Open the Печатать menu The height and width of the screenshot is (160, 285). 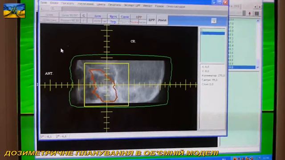pyautogui.click(x=114, y=5)
